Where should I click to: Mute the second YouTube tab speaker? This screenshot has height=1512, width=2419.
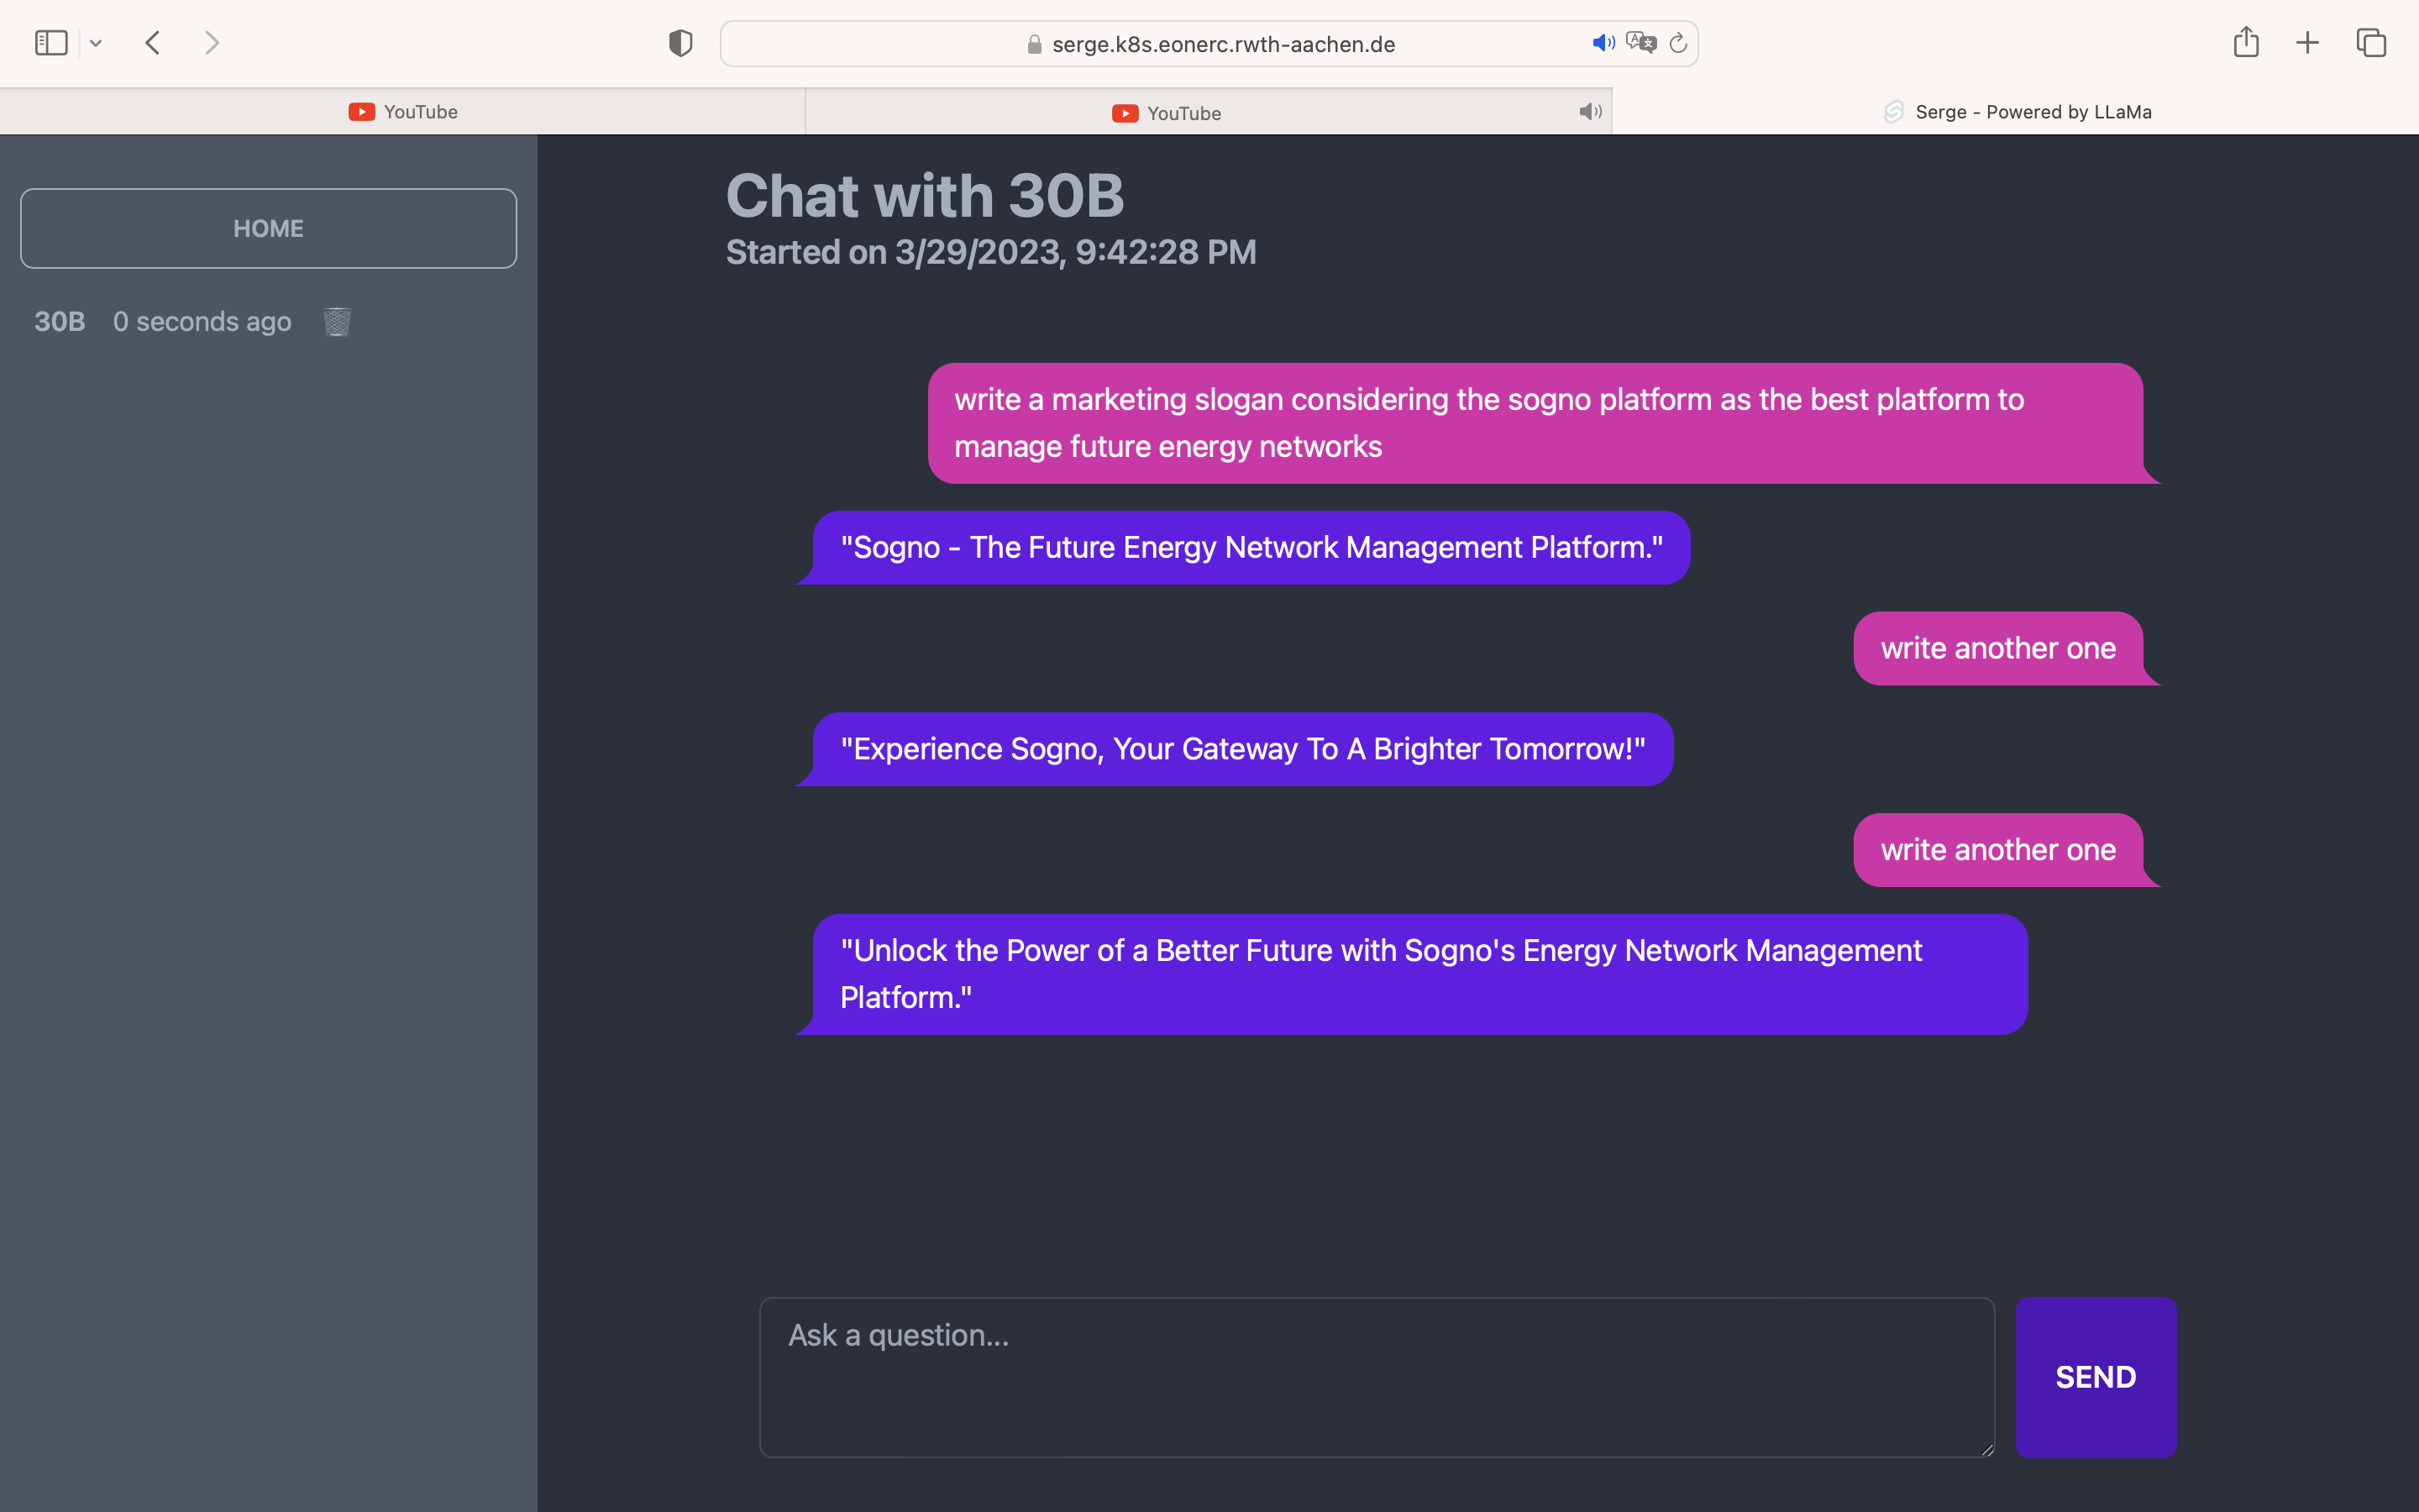click(x=1589, y=112)
